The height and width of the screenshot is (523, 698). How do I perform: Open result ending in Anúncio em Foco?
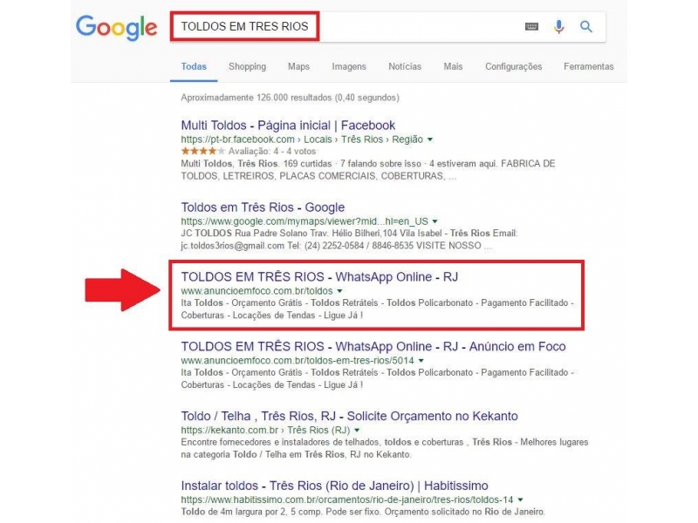(x=373, y=346)
